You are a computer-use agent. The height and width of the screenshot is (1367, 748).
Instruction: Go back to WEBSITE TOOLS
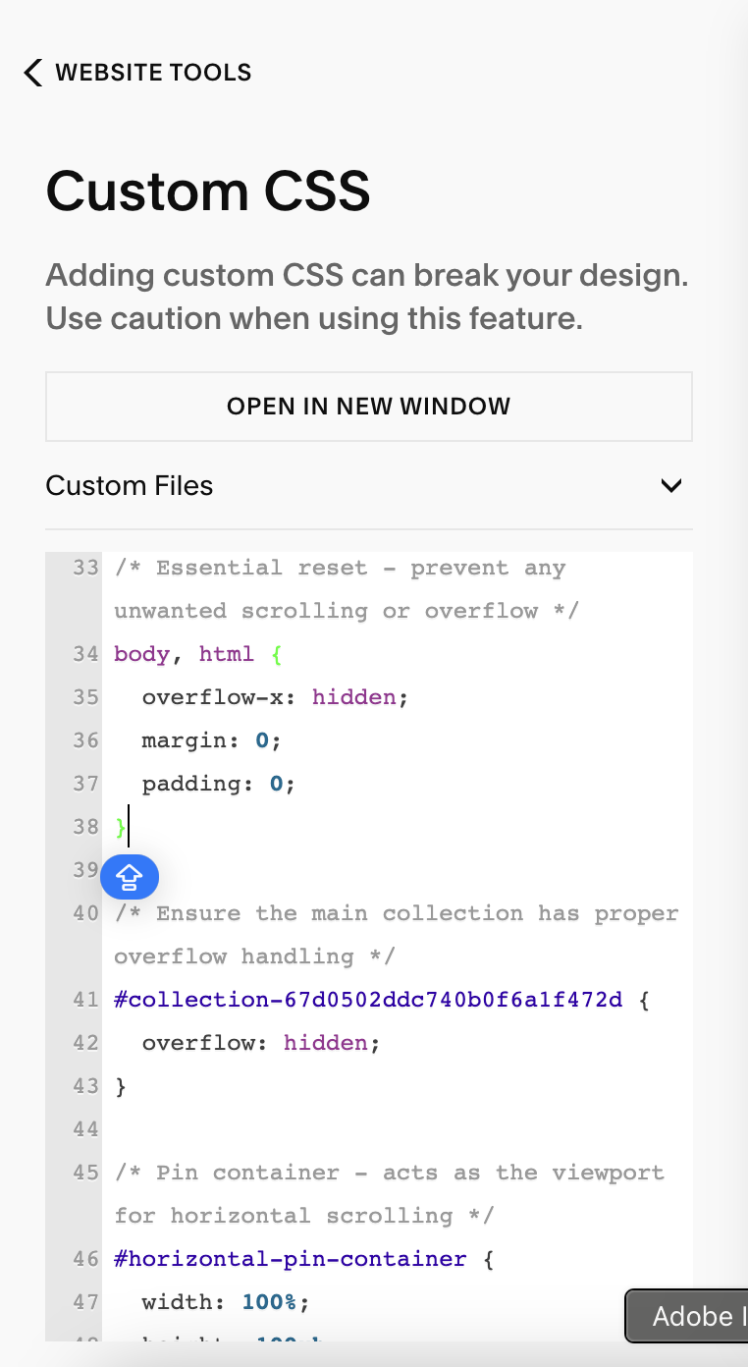tap(153, 73)
